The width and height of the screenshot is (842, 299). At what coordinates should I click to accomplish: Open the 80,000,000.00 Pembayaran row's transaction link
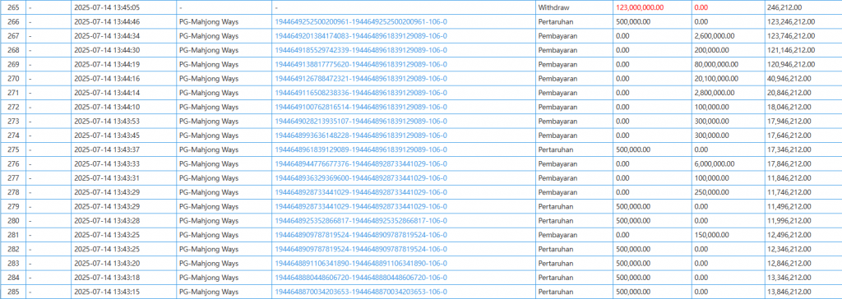361,64
